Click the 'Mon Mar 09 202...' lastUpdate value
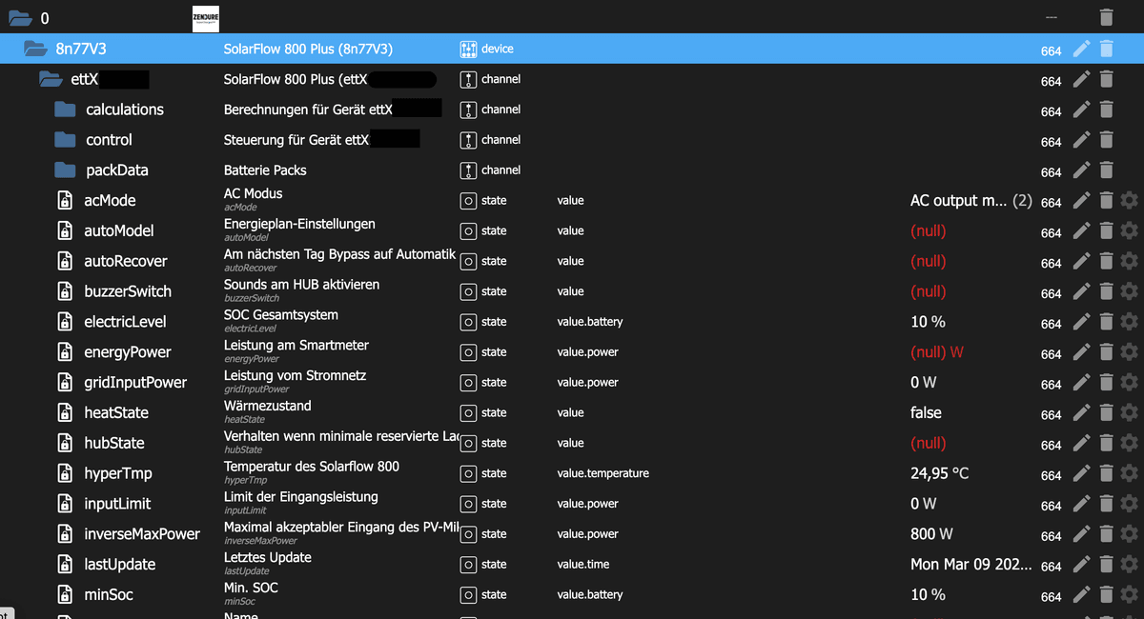 point(971,565)
